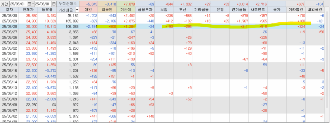This screenshot has height=123, width=330.
Task: Click the 금융투자 column header
Action: pyautogui.click(x=145, y=10)
